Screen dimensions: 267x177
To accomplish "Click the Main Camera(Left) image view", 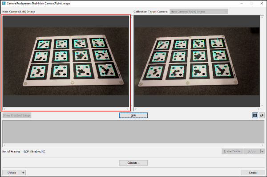I will (66, 61).
